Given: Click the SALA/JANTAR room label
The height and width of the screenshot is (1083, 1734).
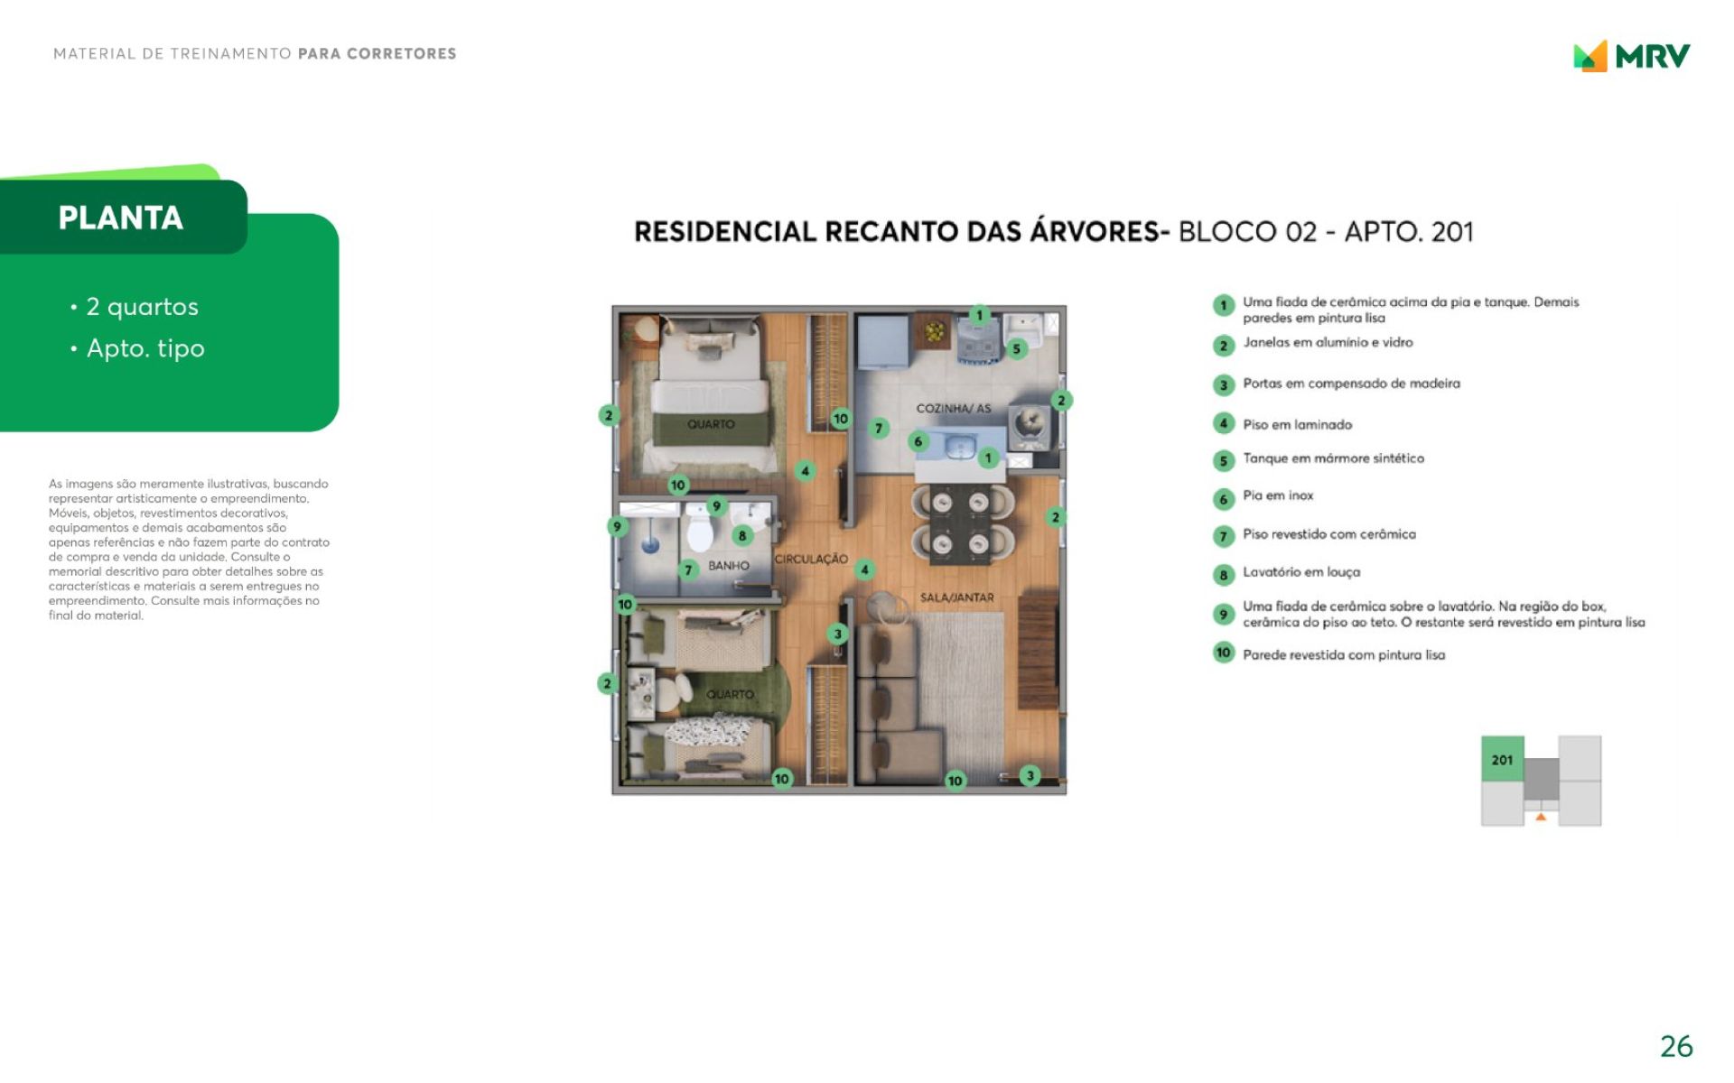Looking at the screenshot, I should tap(956, 597).
